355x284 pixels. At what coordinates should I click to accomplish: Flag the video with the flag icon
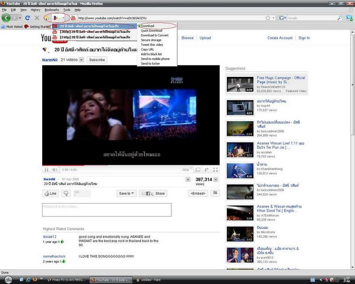(x=215, y=193)
